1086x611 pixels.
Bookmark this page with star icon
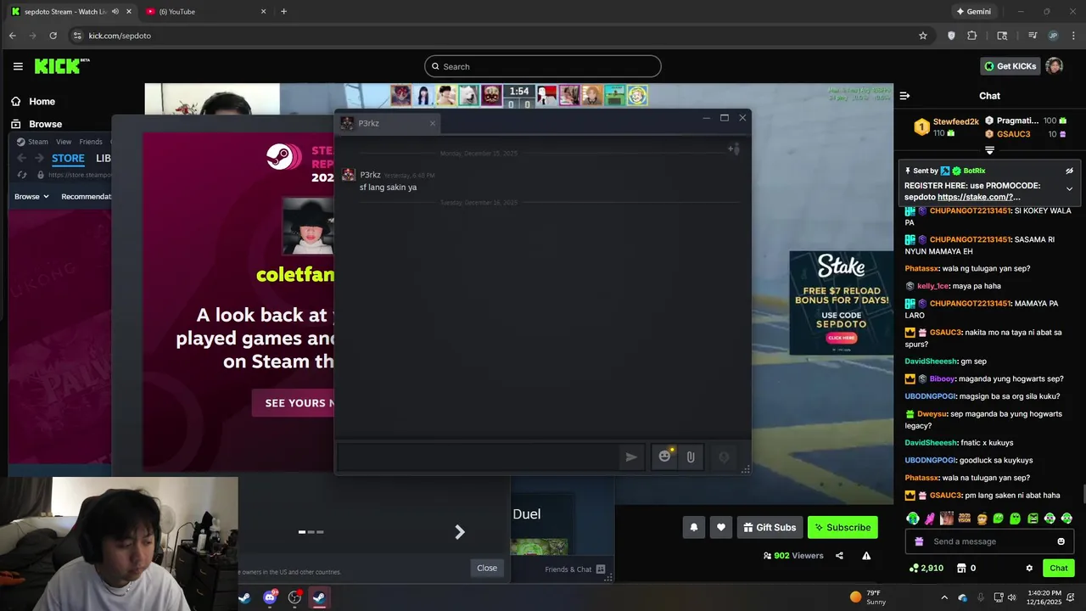point(923,36)
